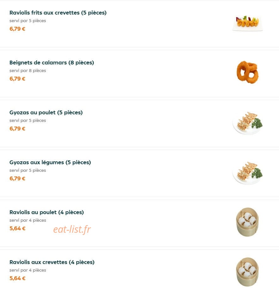Open Raviolis frits aux crevettes (5 pièces)
The height and width of the screenshot is (294, 279).
click(x=58, y=13)
